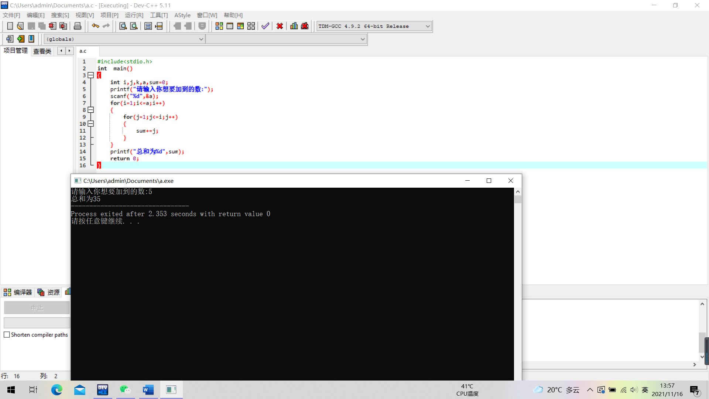This screenshot has width=709, height=399.
Task: Open WeChat from the taskbar
Action: pos(125,390)
